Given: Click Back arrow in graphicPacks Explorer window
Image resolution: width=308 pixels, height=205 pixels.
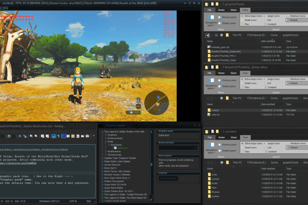Looking at the screenshot, I should pyautogui.click(x=207, y=35).
